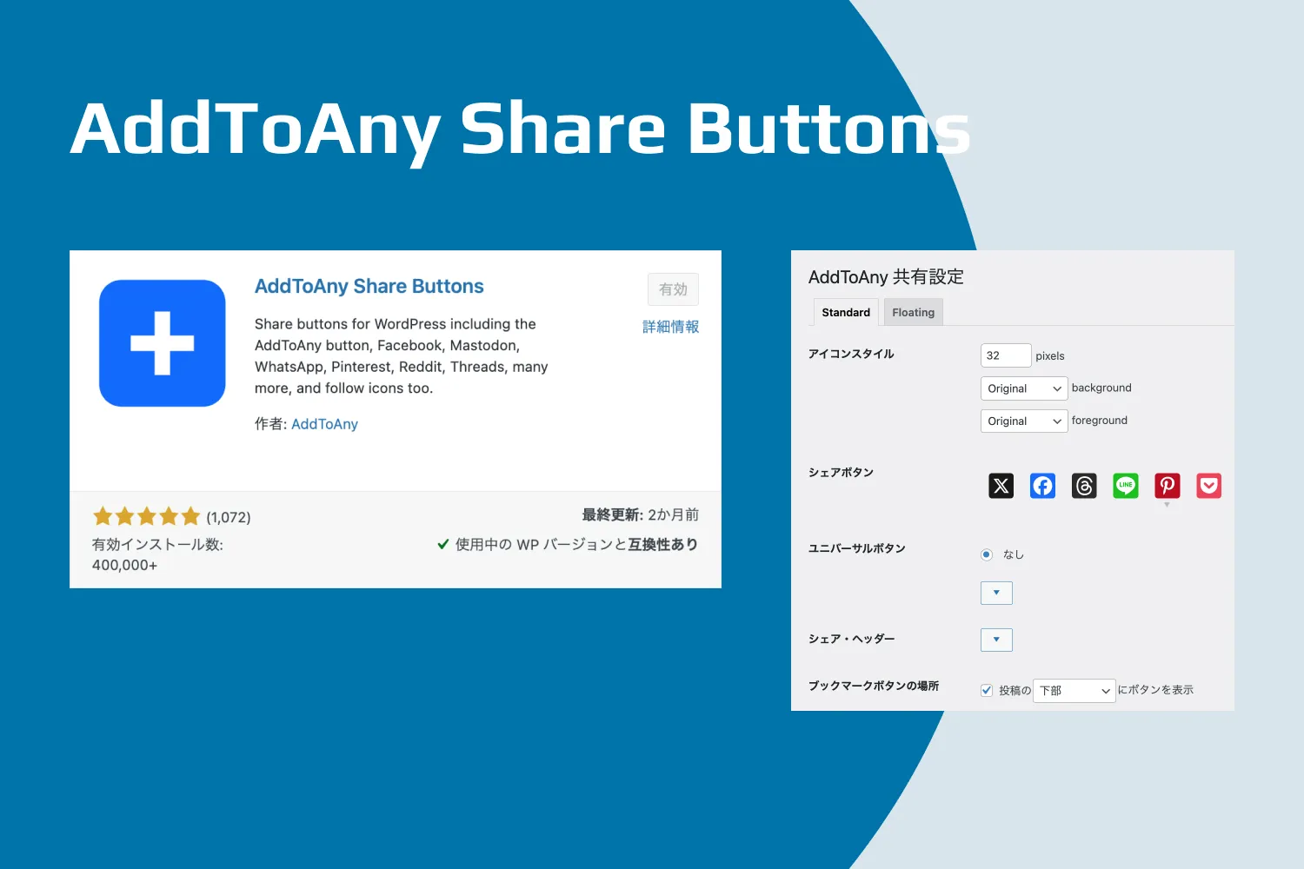Switch to the Floating tab
The image size is (1304, 869).
(913, 312)
